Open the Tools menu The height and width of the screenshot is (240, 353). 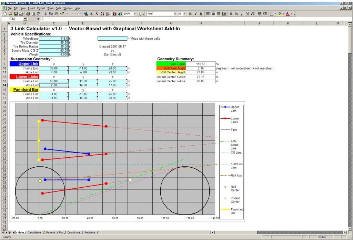50,8
